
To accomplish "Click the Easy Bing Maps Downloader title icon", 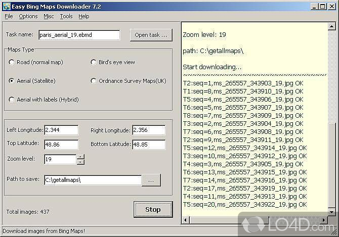I will 6,6.
